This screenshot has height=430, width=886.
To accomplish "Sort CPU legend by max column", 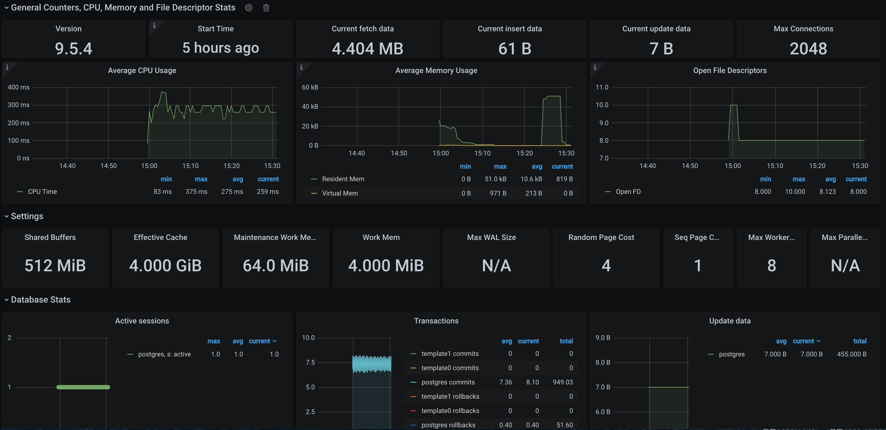I will [x=201, y=179].
